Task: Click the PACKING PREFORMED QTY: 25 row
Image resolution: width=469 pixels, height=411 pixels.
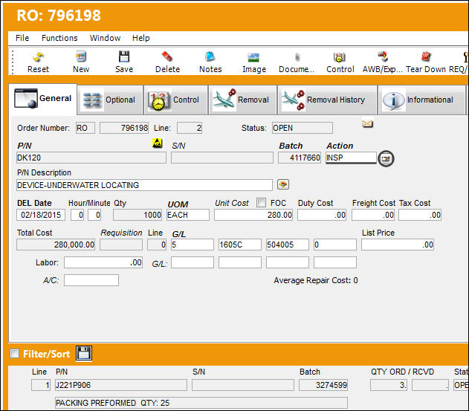Action: 201,403
